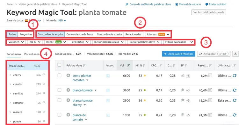Open Incluir palabras clave dropdown
The height and width of the screenshot is (125, 239).
(x=109, y=42)
